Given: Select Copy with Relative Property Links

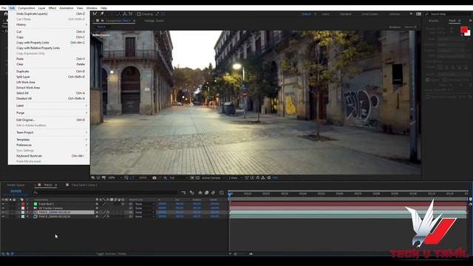Looking at the screenshot, I should click(49, 48).
